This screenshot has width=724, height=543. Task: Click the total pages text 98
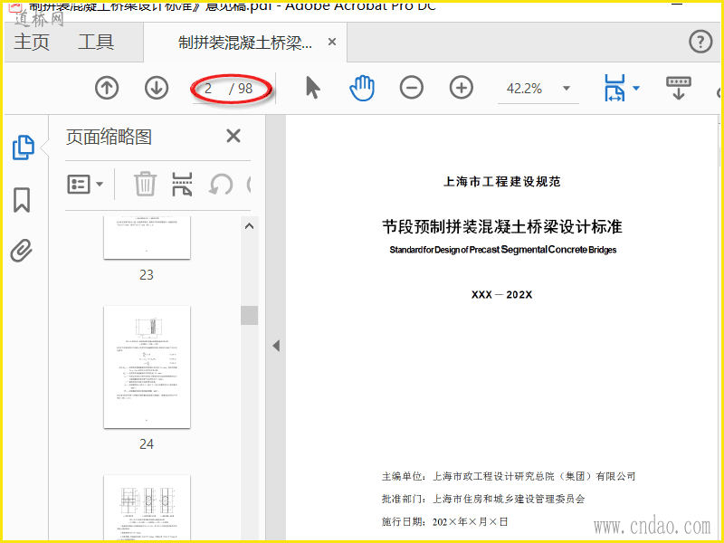[x=245, y=88]
